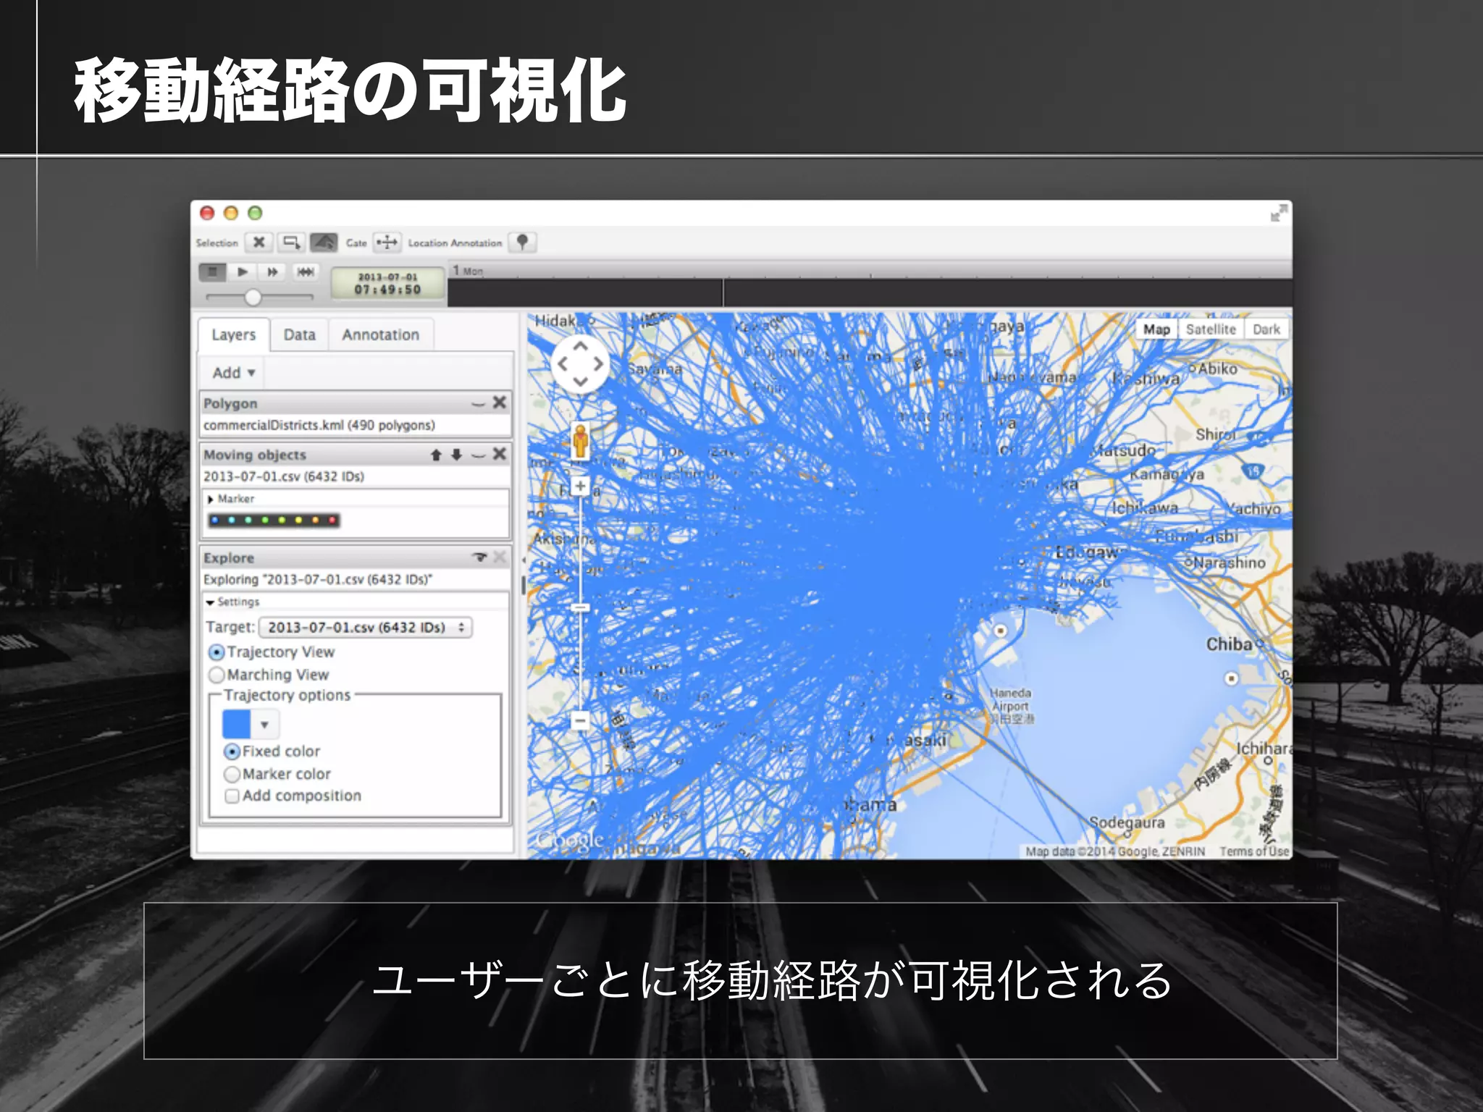Pan the map down
1483x1112 pixels.
click(x=580, y=382)
